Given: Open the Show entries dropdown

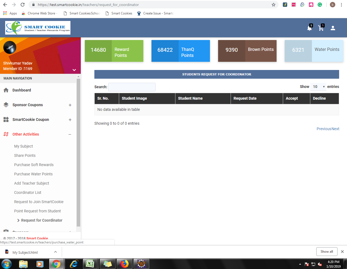Looking at the screenshot, I should [318, 87].
